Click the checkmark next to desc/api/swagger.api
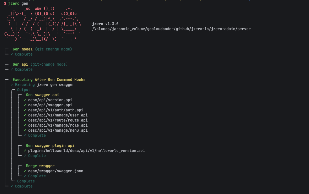This screenshot has height=194, width=309. point(25,105)
